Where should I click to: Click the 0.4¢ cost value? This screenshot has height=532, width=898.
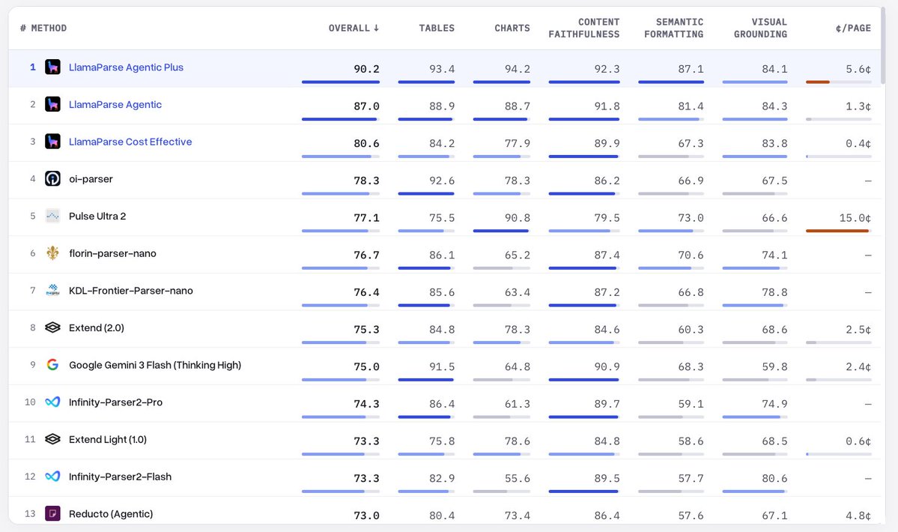click(858, 143)
